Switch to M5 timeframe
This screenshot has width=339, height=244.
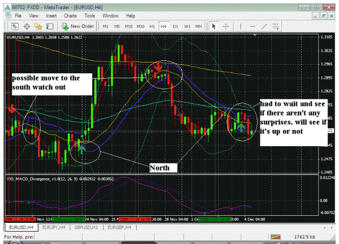(117, 27)
